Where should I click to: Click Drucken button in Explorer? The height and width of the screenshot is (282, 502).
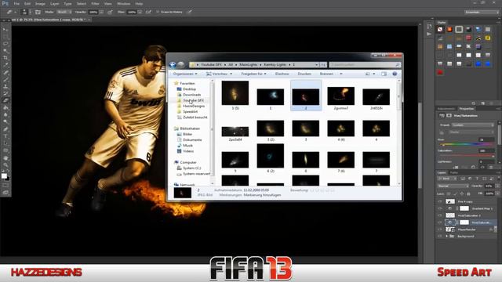[x=304, y=74]
